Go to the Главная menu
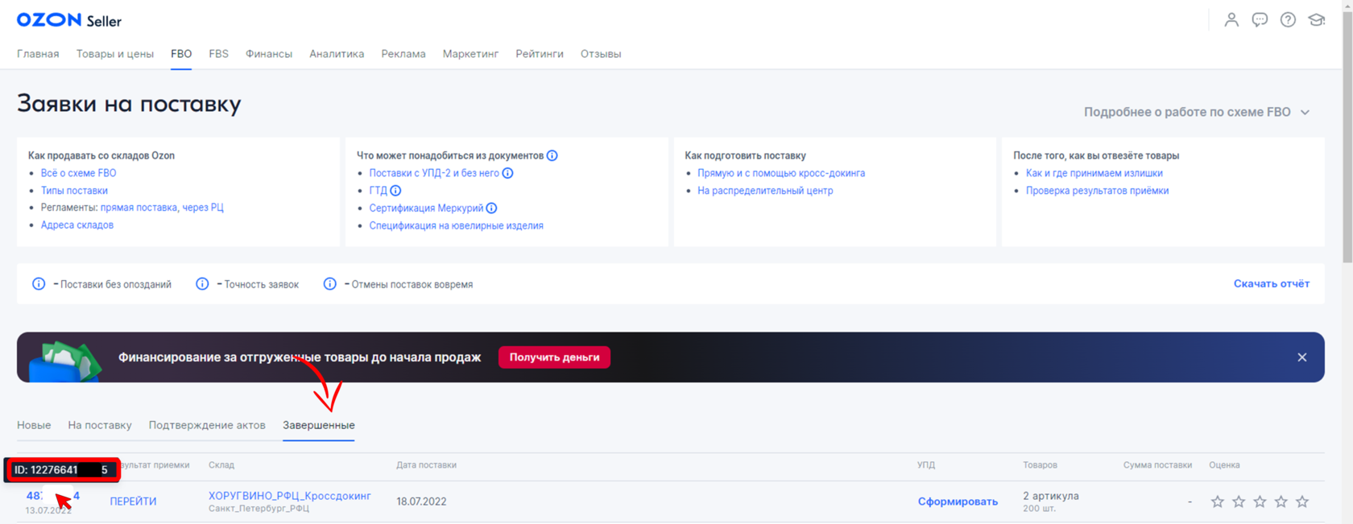Viewport: 1353px width, 524px height. [x=38, y=54]
